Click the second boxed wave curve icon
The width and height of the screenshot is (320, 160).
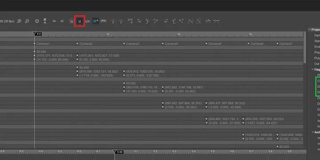click(x=199, y=21)
